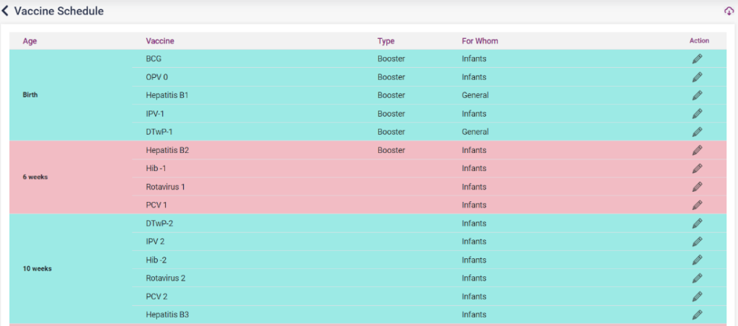
Task: Open edit for IPV-1 vaccine
Action: click(697, 114)
